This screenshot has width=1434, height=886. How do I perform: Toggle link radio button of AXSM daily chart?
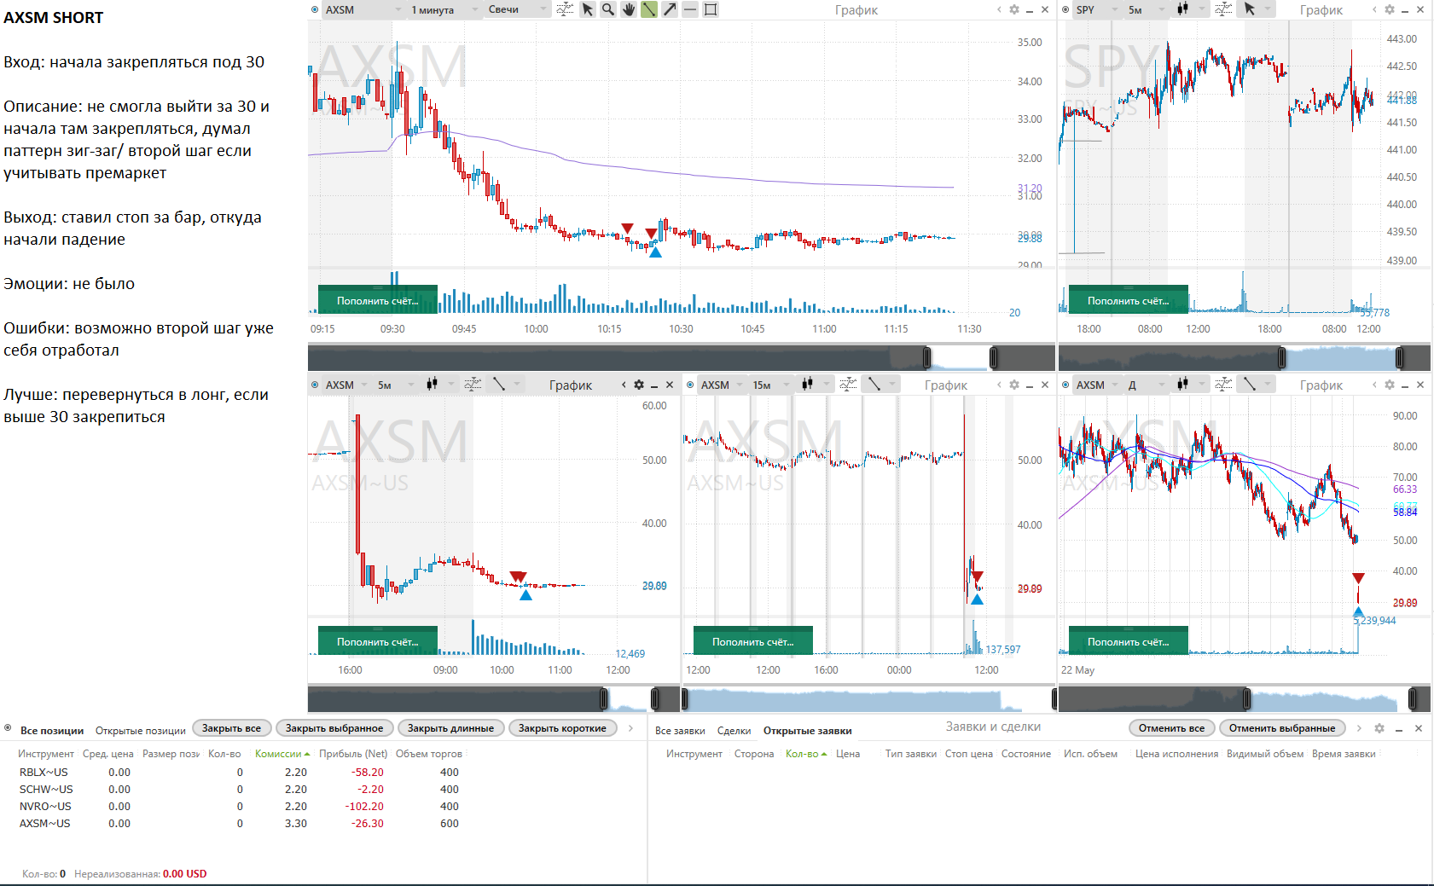(1065, 385)
